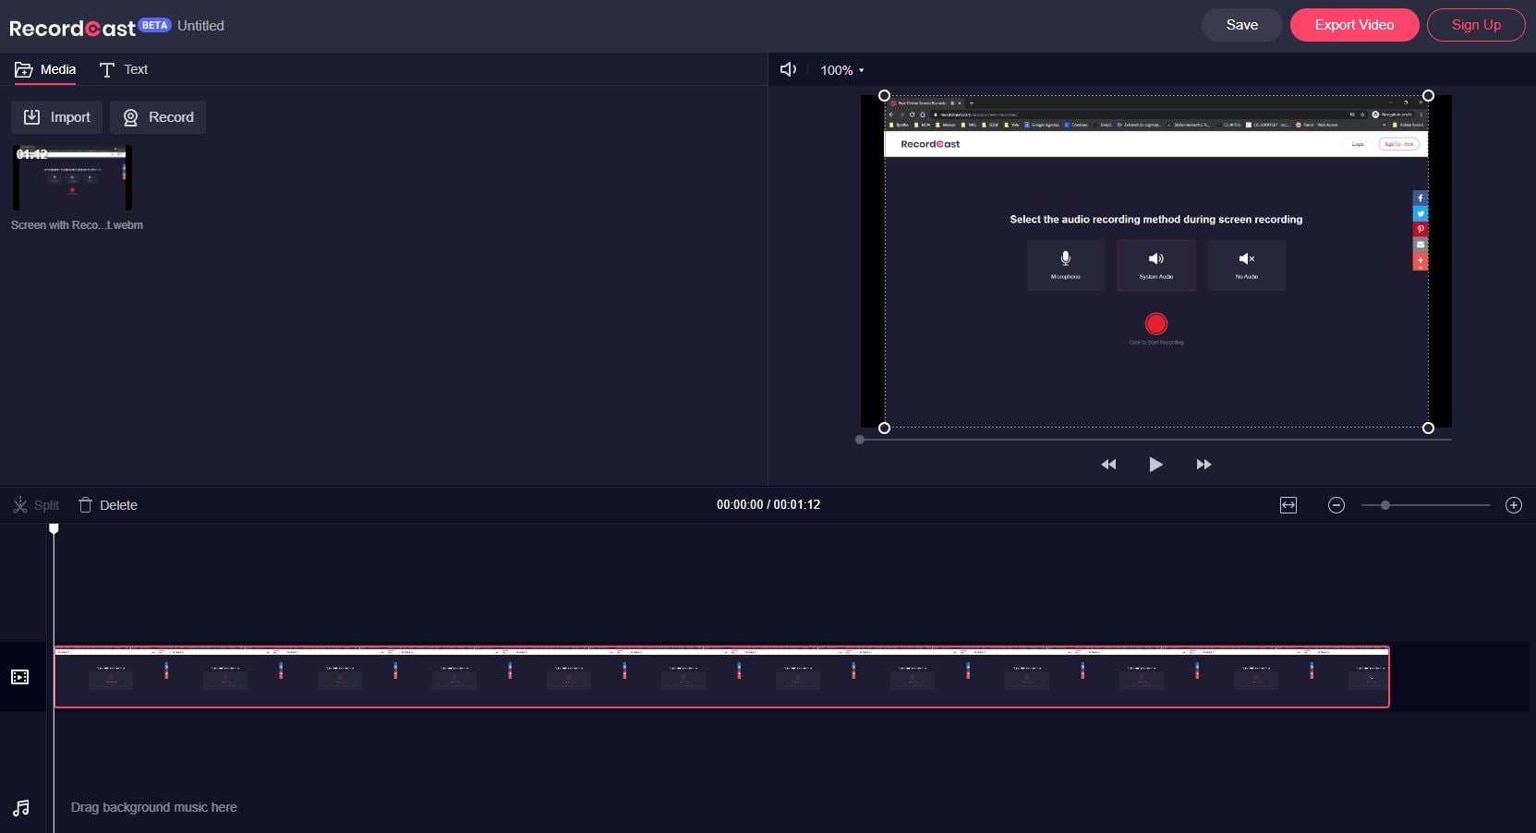Toggle the preview volume speaker icon

(788, 69)
